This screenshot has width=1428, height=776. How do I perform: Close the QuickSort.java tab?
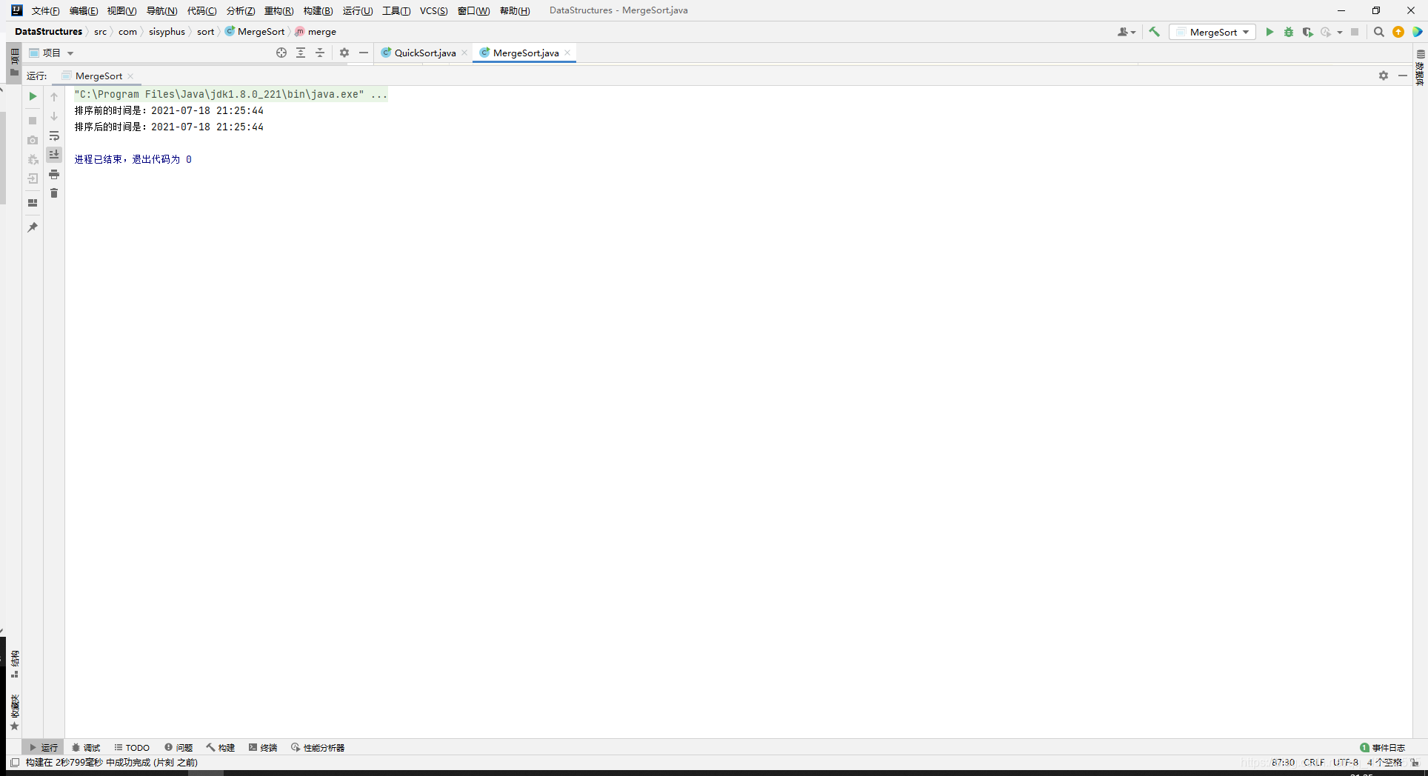click(x=464, y=53)
